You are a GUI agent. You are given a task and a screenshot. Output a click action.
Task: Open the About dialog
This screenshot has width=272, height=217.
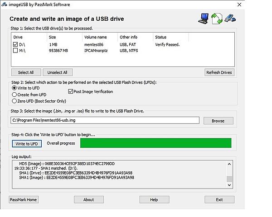[x=89, y=199]
